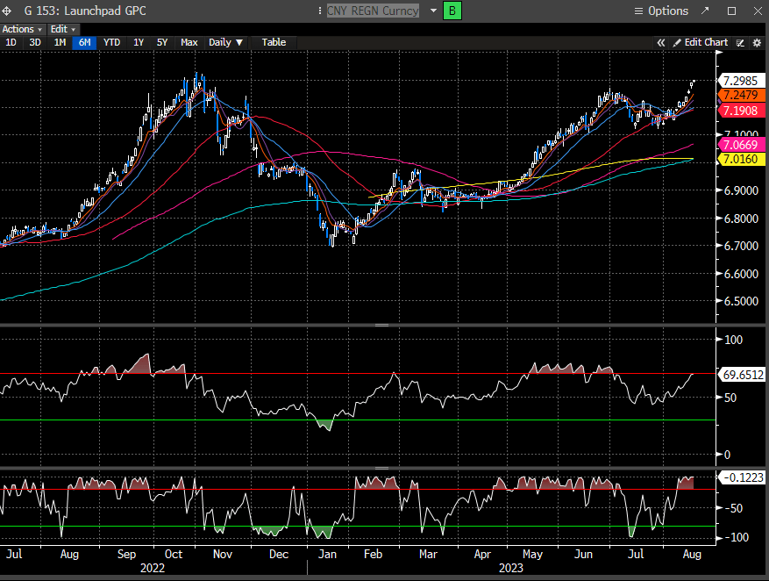Select the Max time range button
The image size is (769, 581).
[x=189, y=42]
